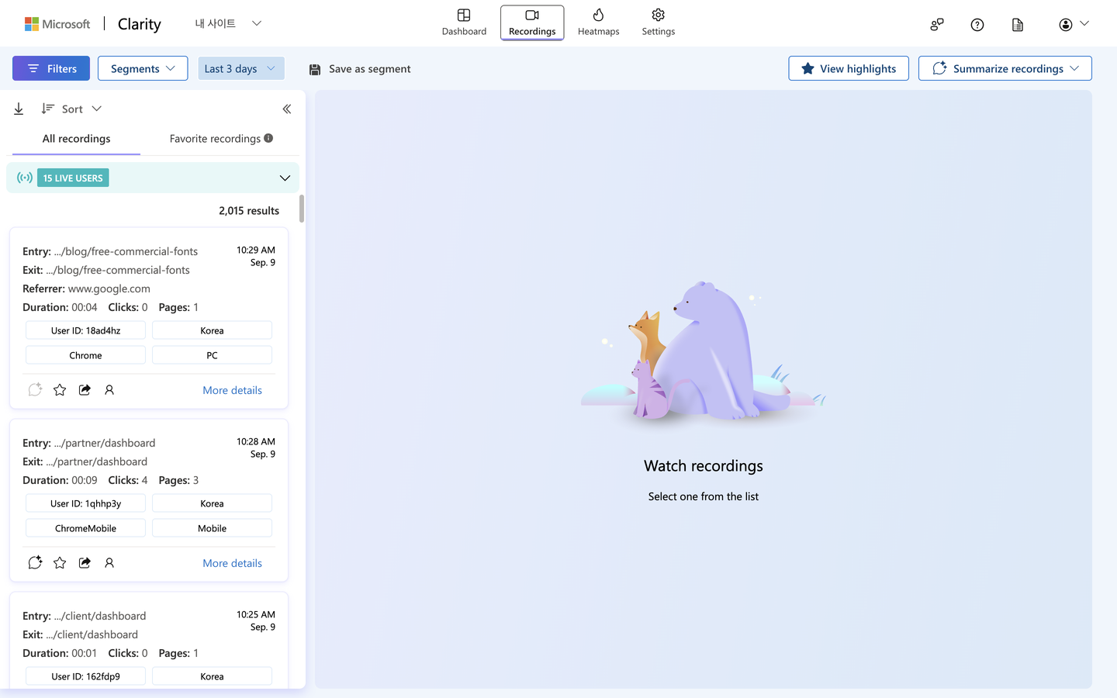1117x698 pixels.
Task: Click the View highlights button
Action: click(849, 68)
